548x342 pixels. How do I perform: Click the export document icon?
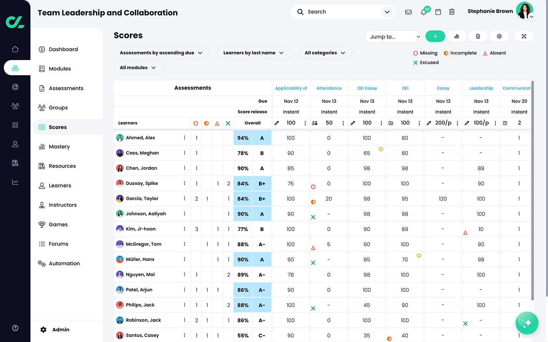[x=478, y=36]
